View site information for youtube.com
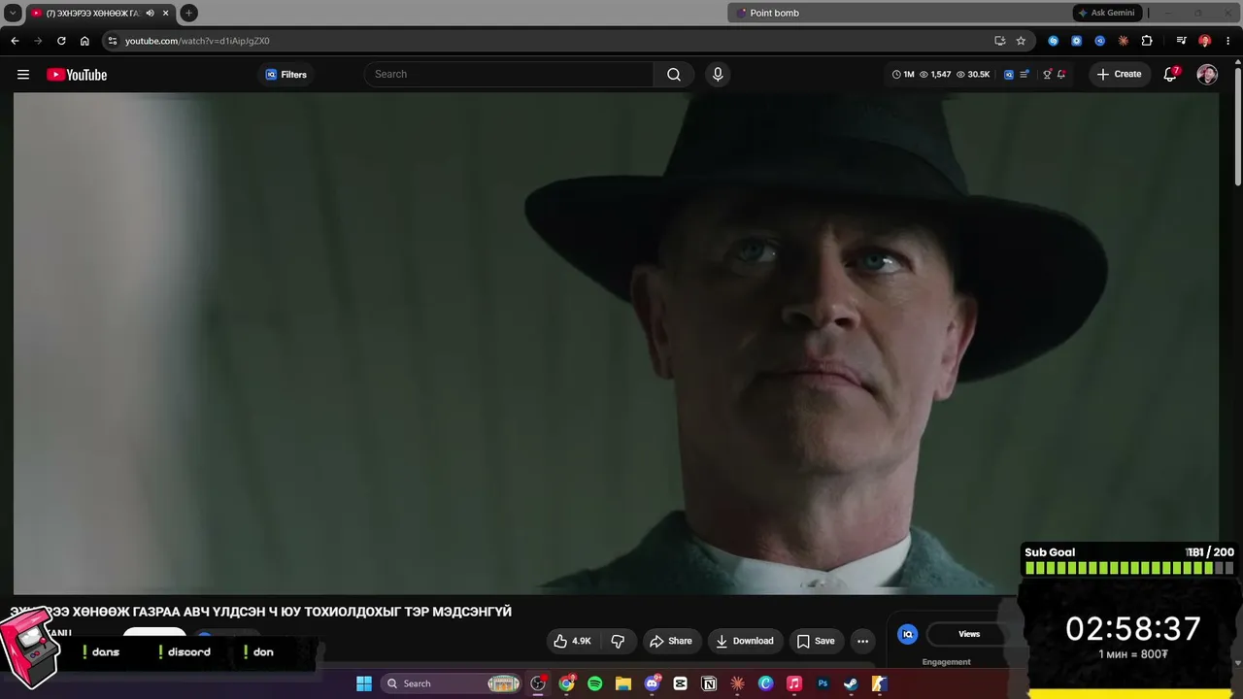This screenshot has width=1243, height=699. point(113,41)
